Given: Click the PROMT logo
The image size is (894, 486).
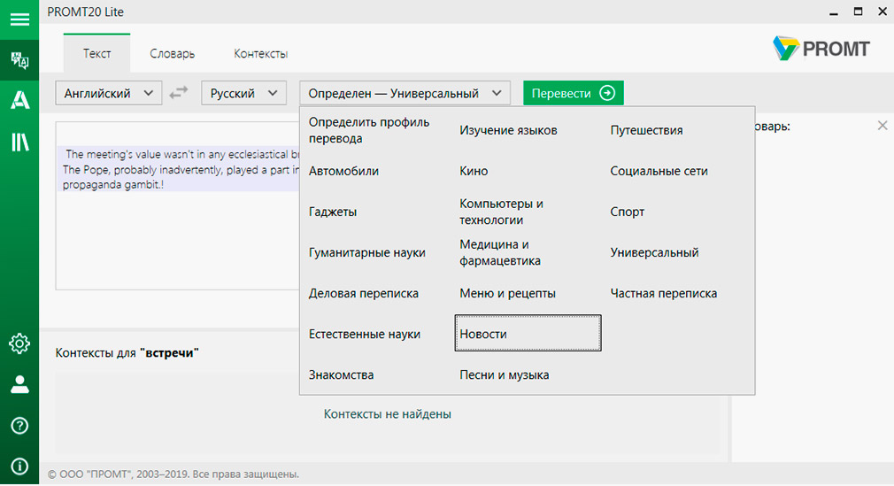Looking at the screenshot, I should [x=821, y=49].
